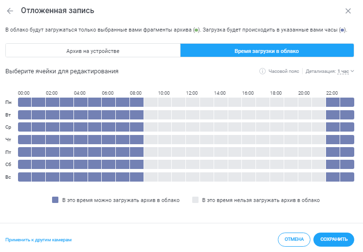363x252 pixels.
Task: Click the info icon near Часовой пояс
Action: pyautogui.click(x=263, y=71)
